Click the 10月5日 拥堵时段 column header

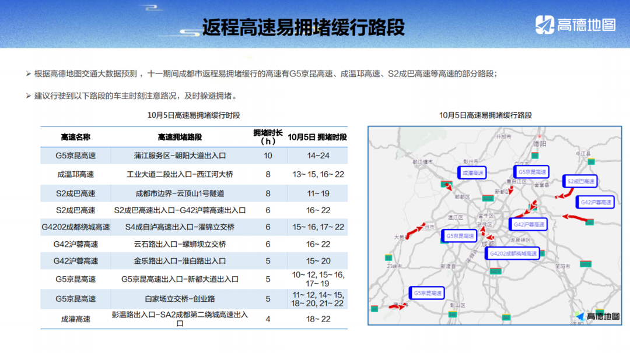click(x=317, y=137)
